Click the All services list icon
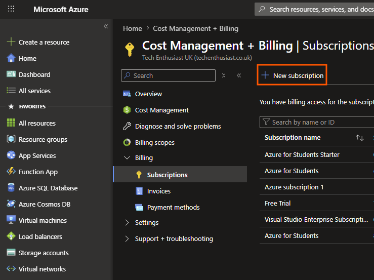The height and width of the screenshot is (280, 374). (11, 91)
